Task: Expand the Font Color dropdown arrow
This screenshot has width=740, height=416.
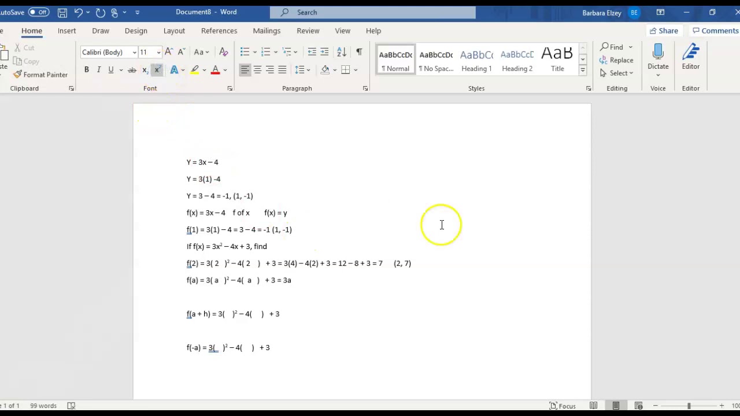Action: pos(225,70)
